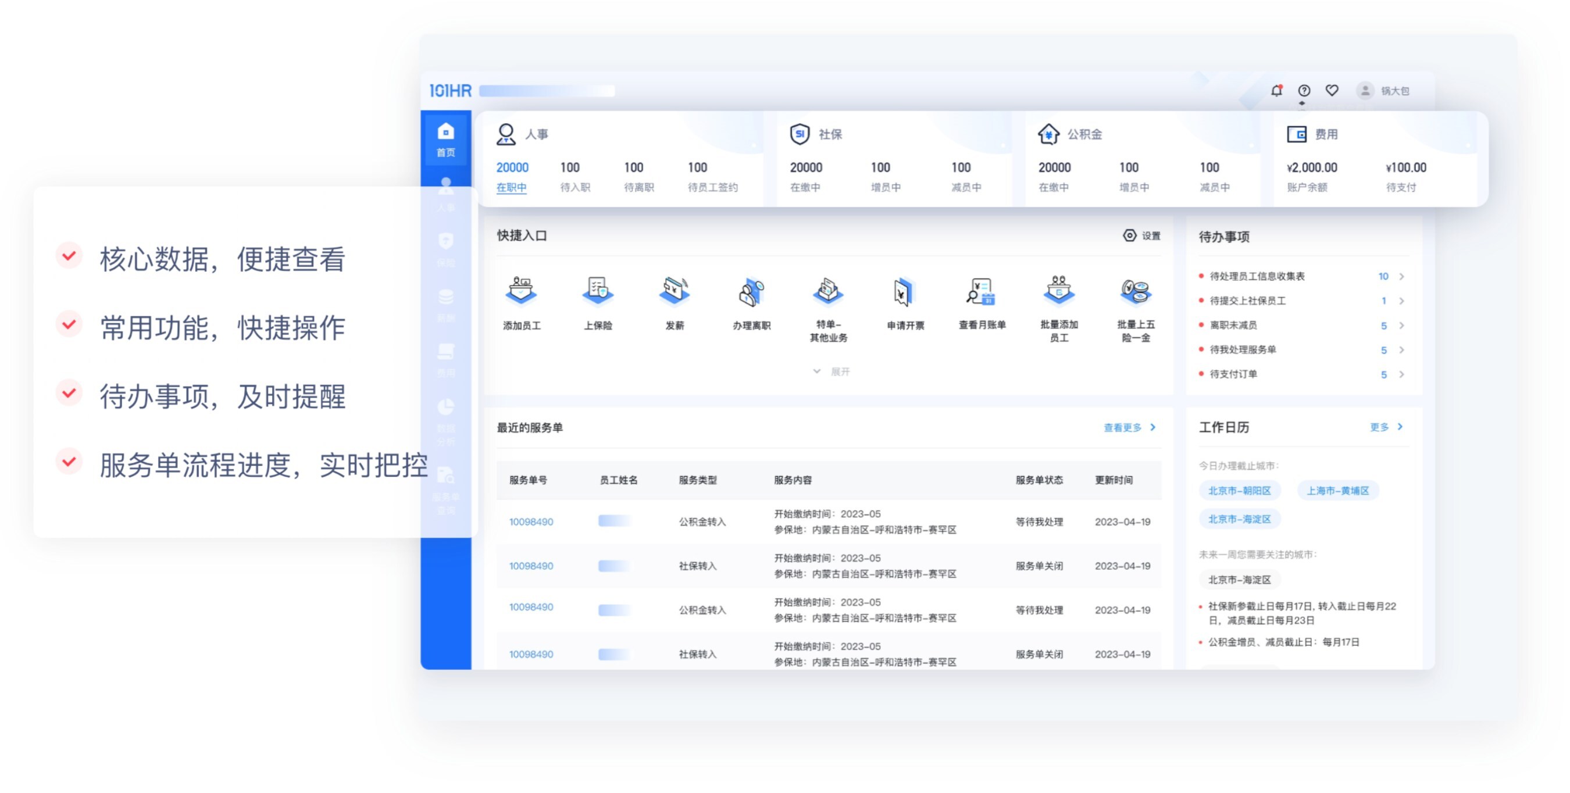Expand 待处理员工信息收集表 arrow

click(1401, 277)
